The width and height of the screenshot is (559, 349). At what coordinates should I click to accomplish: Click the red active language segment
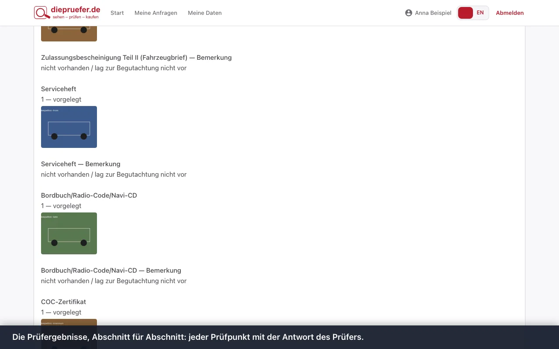(466, 13)
